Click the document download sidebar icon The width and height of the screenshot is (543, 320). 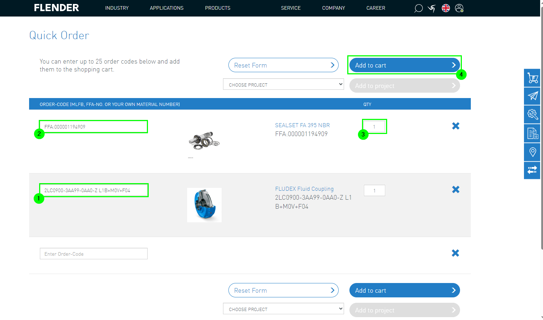[532, 134]
